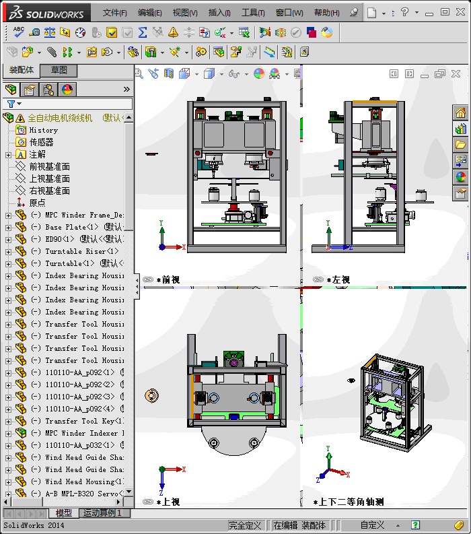Click feature tree horizontal scrollbar right arrow
The width and height of the screenshot is (471, 534).
[118, 502]
